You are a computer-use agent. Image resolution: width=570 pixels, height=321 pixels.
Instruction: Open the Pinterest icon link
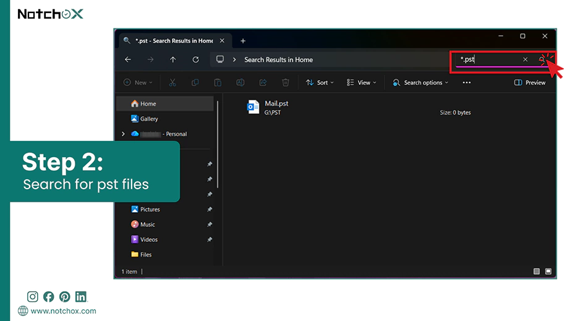point(65,297)
